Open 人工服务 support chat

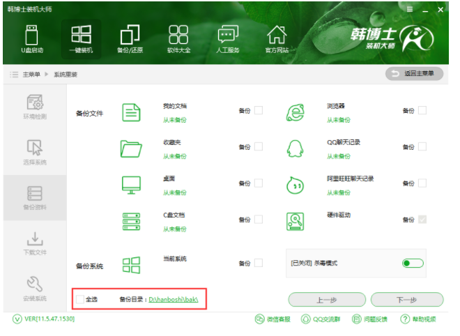click(227, 38)
